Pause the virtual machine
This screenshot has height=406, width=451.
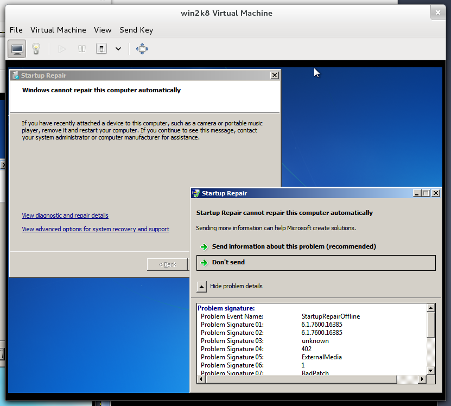coord(82,49)
